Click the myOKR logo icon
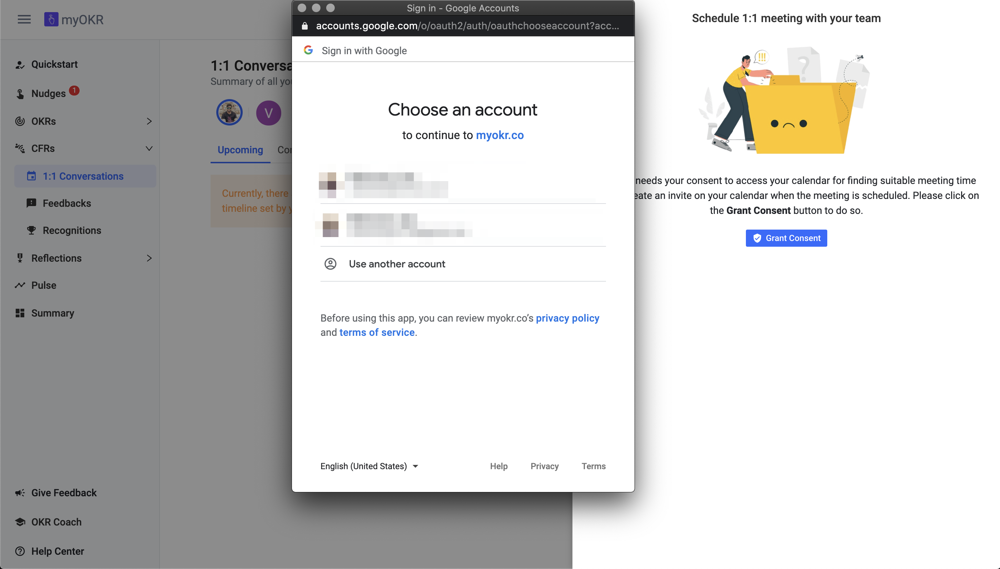 (x=51, y=19)
